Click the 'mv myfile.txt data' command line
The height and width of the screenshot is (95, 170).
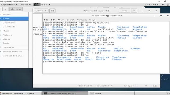[78, 44]
